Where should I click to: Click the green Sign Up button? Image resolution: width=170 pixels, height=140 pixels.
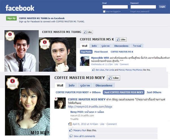point(11,18)
